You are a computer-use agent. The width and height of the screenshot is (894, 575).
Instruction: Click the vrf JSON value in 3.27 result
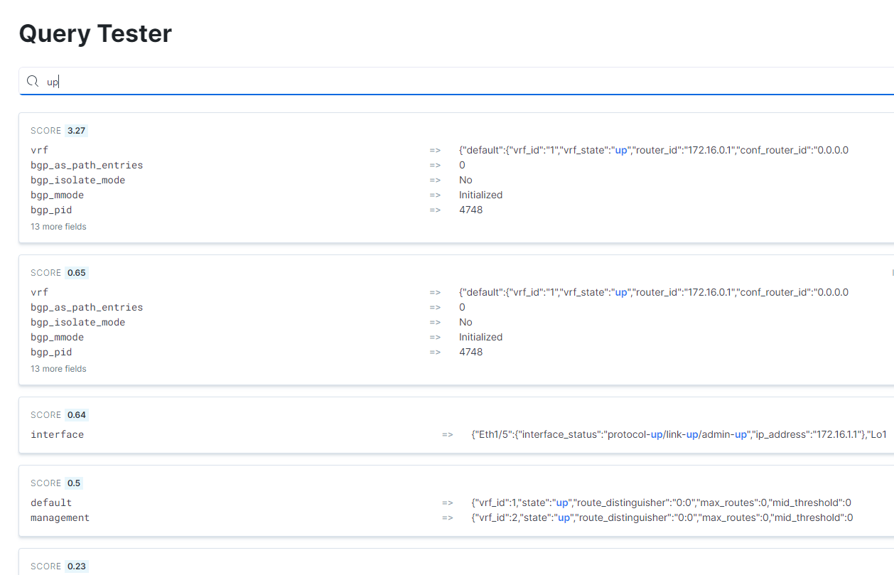point(654,150)
